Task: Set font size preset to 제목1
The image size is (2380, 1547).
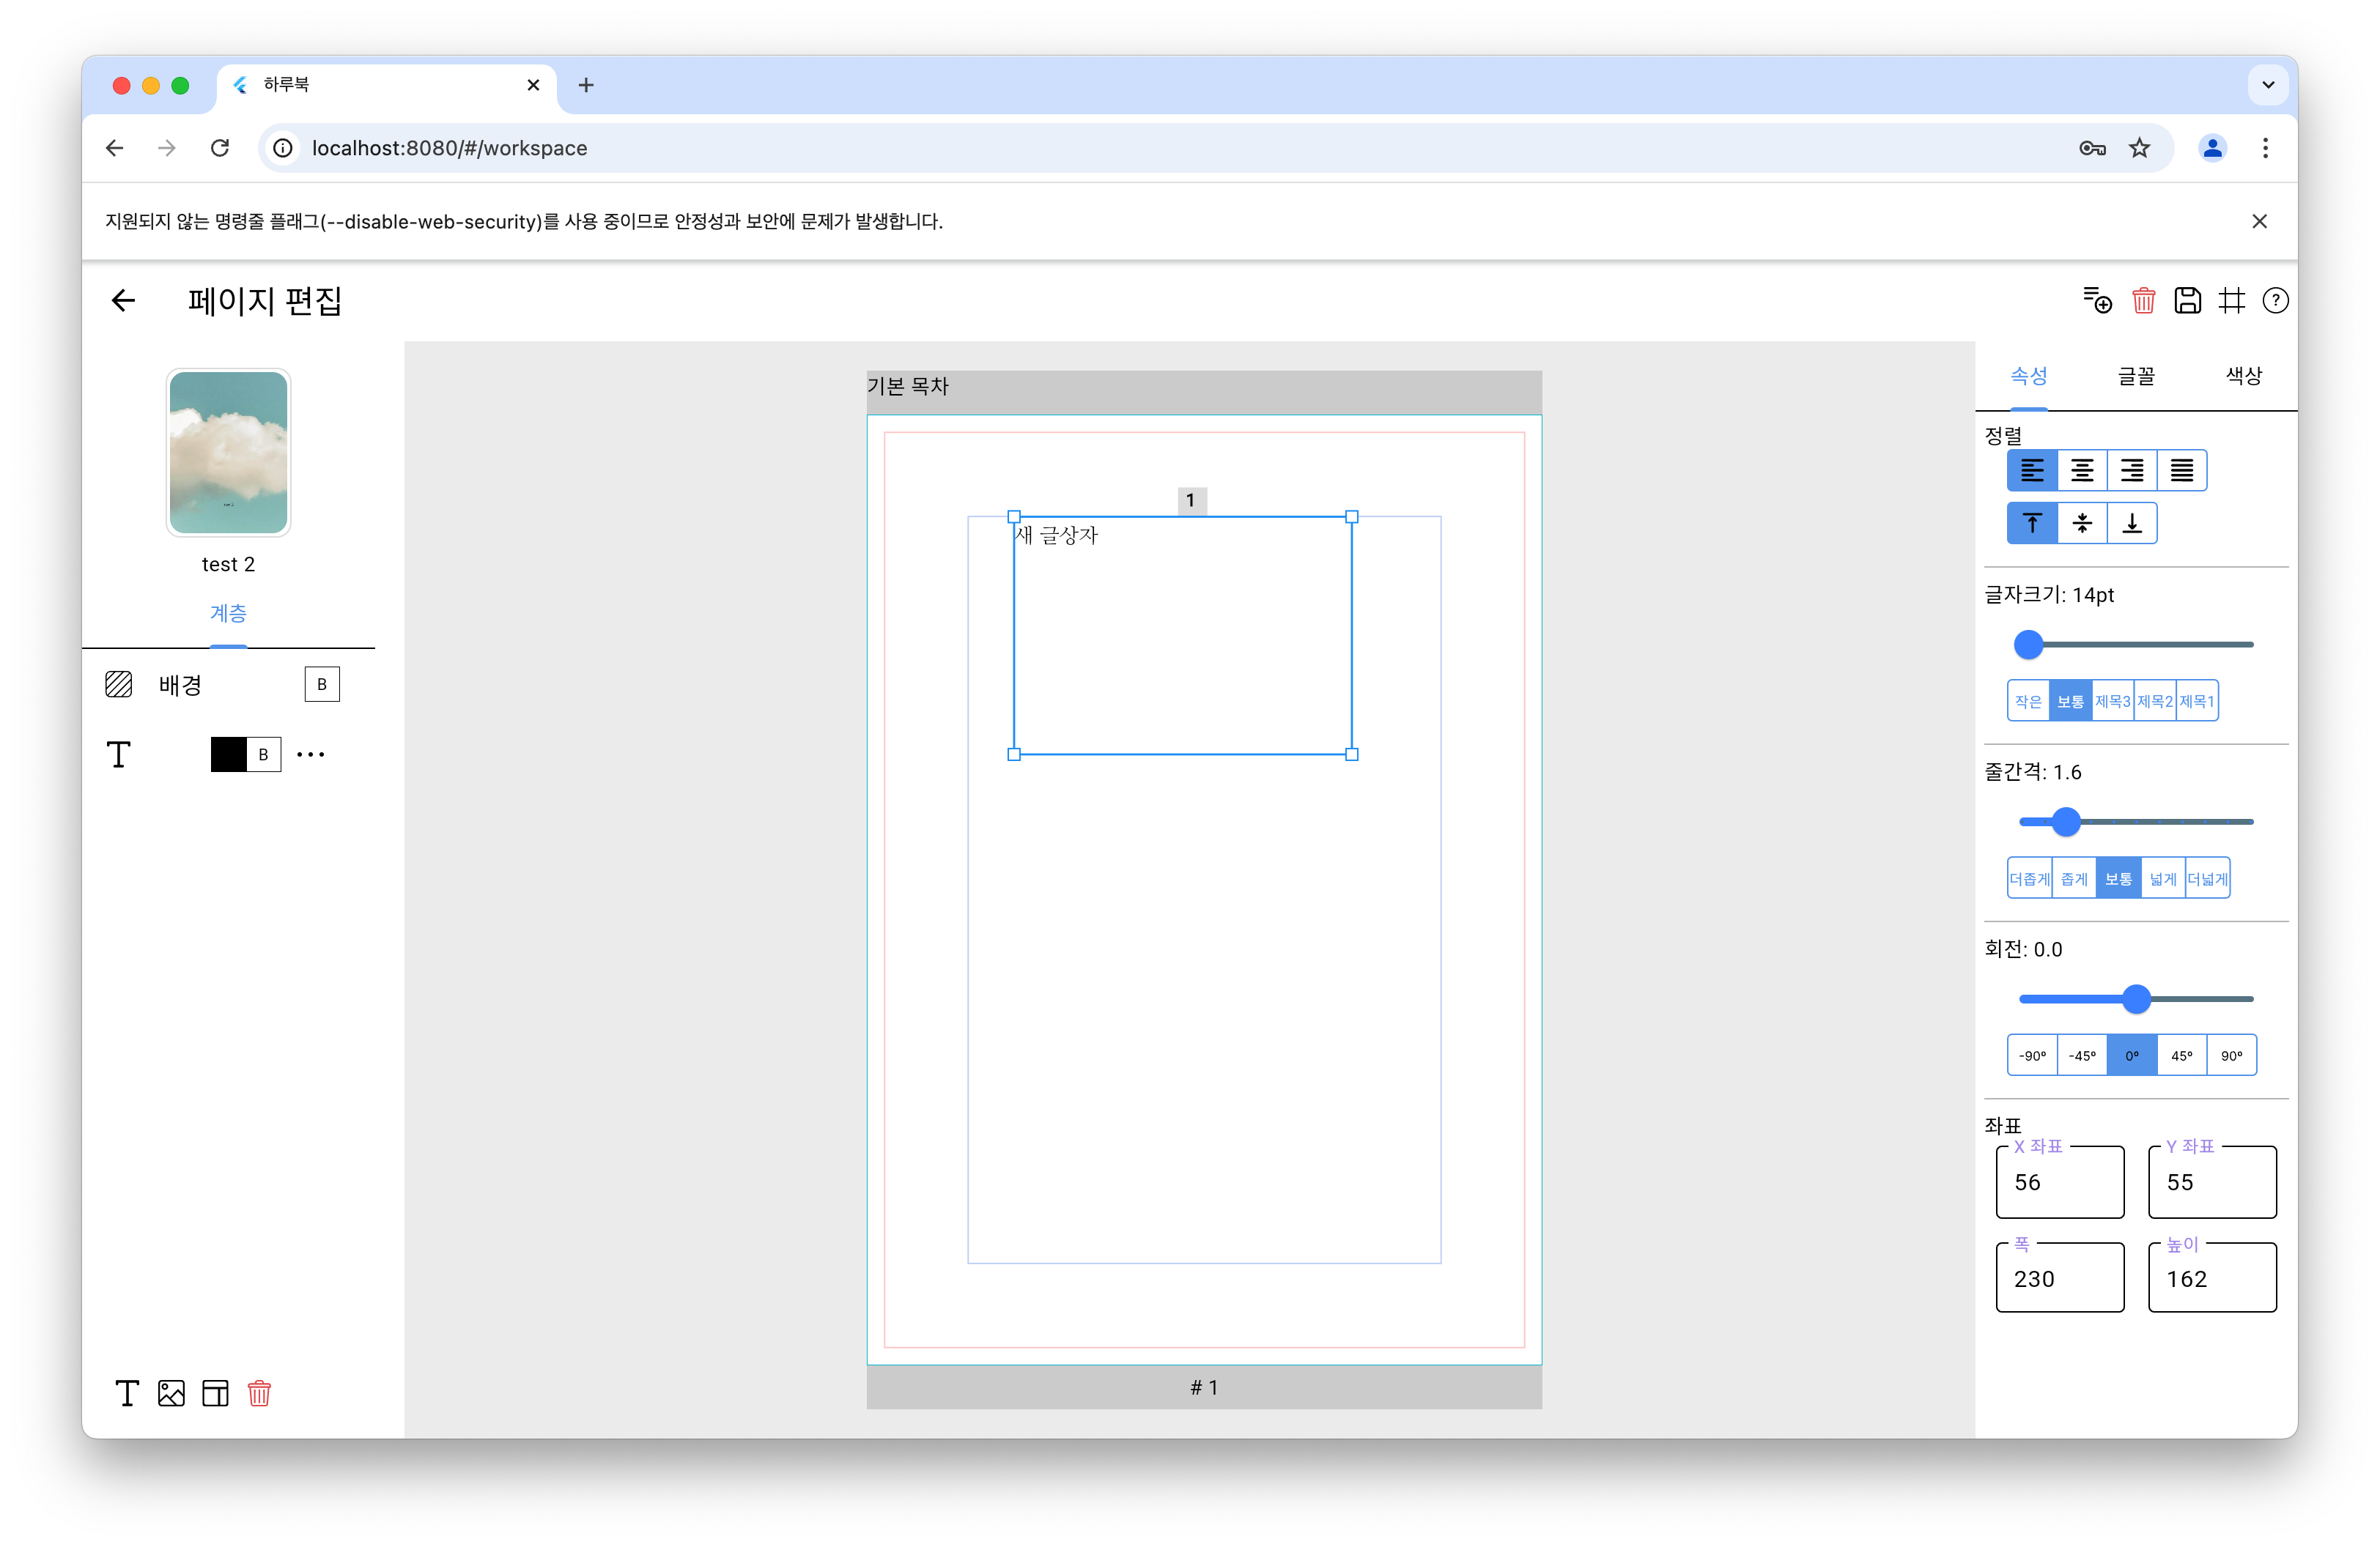Action: pyautogui.click(x=2197, y=702)
